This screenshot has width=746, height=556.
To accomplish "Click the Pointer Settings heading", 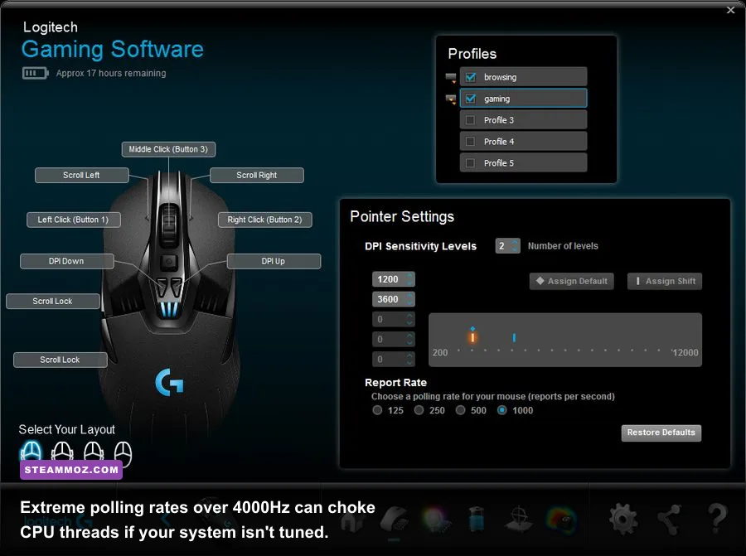I will click(x=402, y=217).
